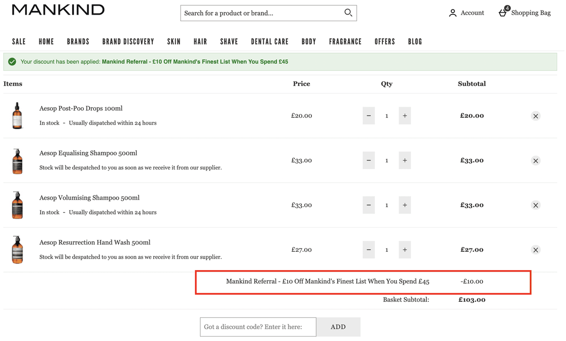Screen dimensions: 566x341
Task: Click the Mankind Referral discount line text
Action: [328, 281]
